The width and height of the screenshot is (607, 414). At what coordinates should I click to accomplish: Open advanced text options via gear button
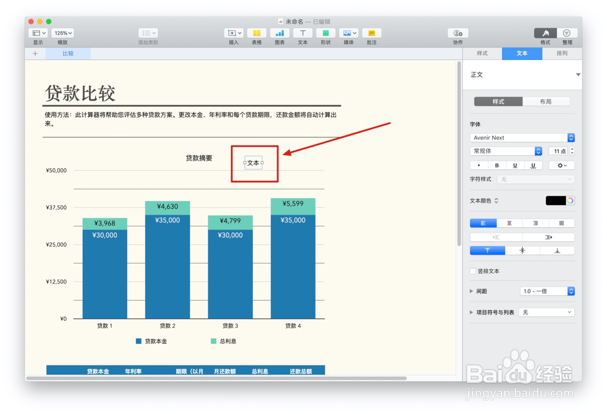click(x=561, y=165)
